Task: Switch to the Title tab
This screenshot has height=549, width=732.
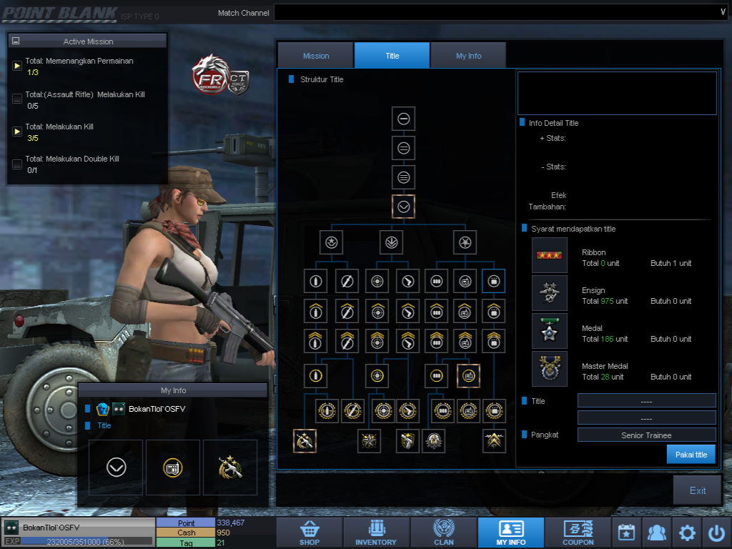Action: coord(392,56)
